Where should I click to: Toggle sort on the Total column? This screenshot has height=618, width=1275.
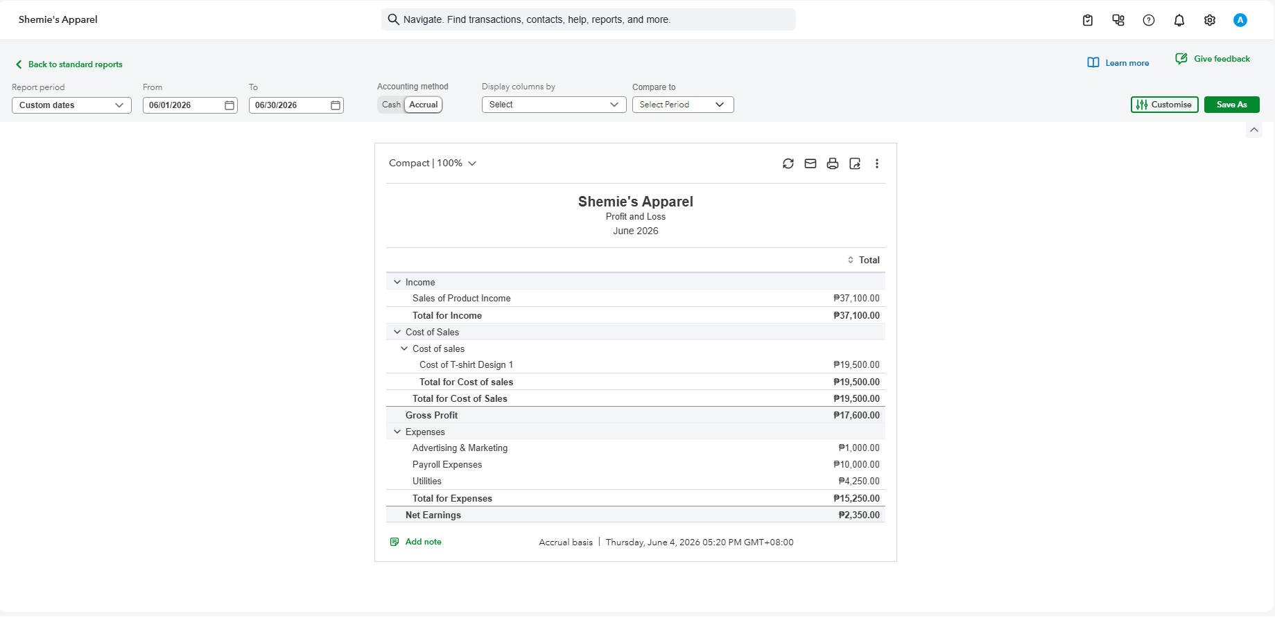pos(863,260)
